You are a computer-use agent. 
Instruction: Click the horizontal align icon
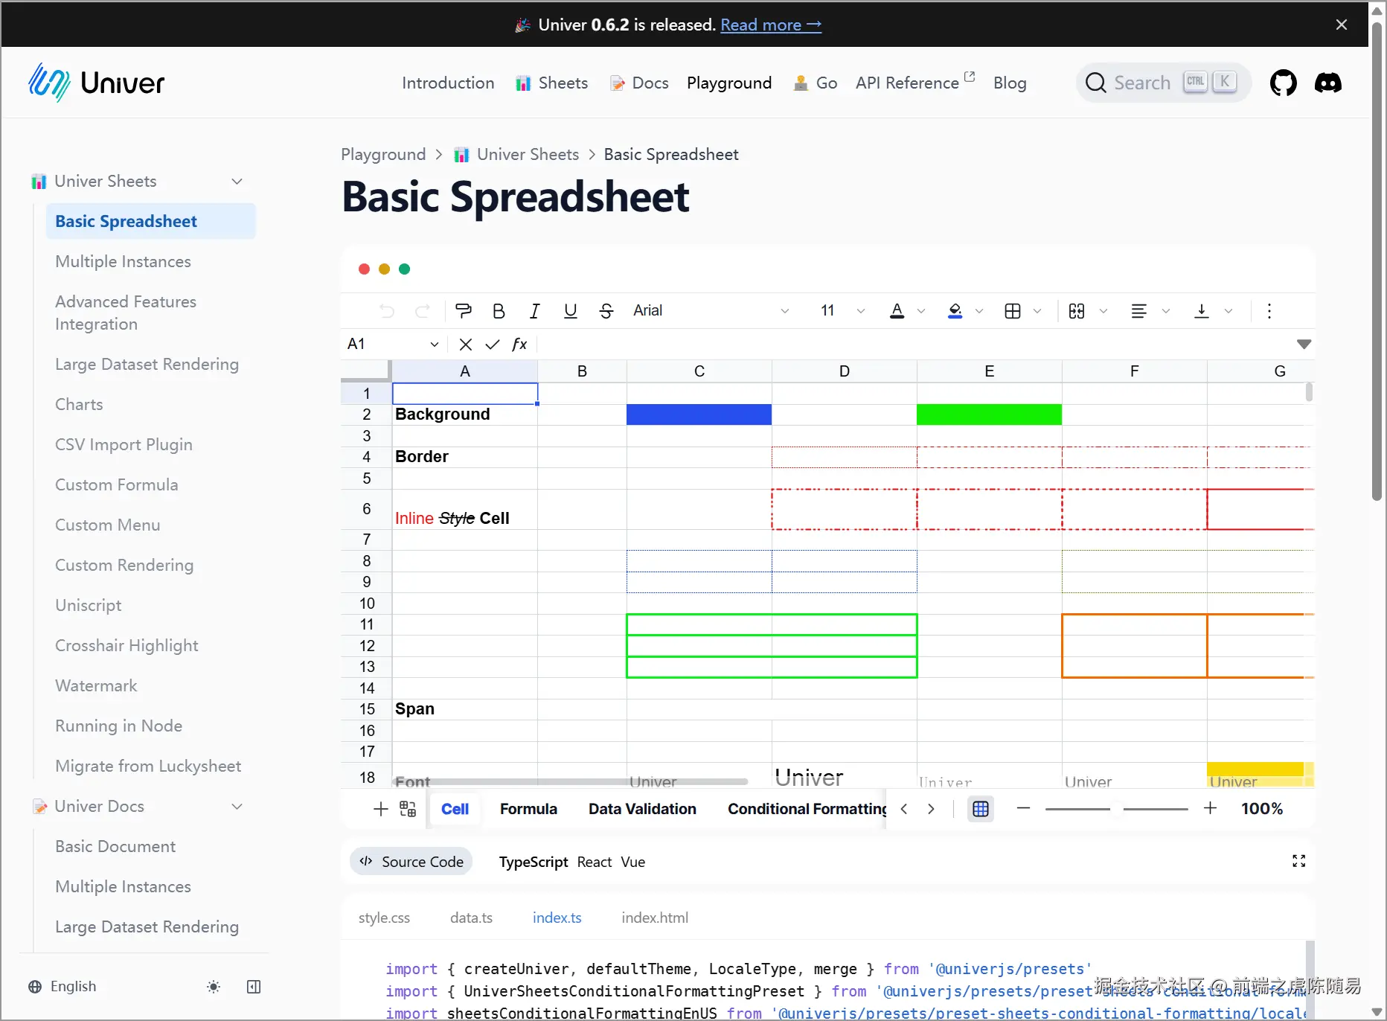pyautogui.click(x=1139, y=311)
